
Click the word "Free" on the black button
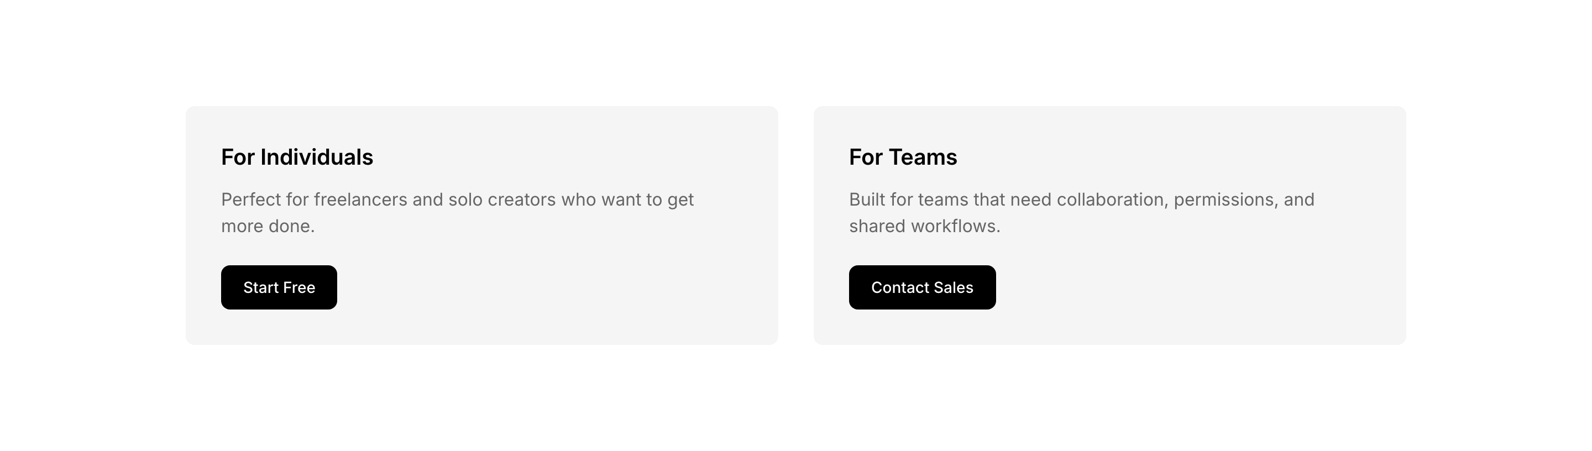299,287
